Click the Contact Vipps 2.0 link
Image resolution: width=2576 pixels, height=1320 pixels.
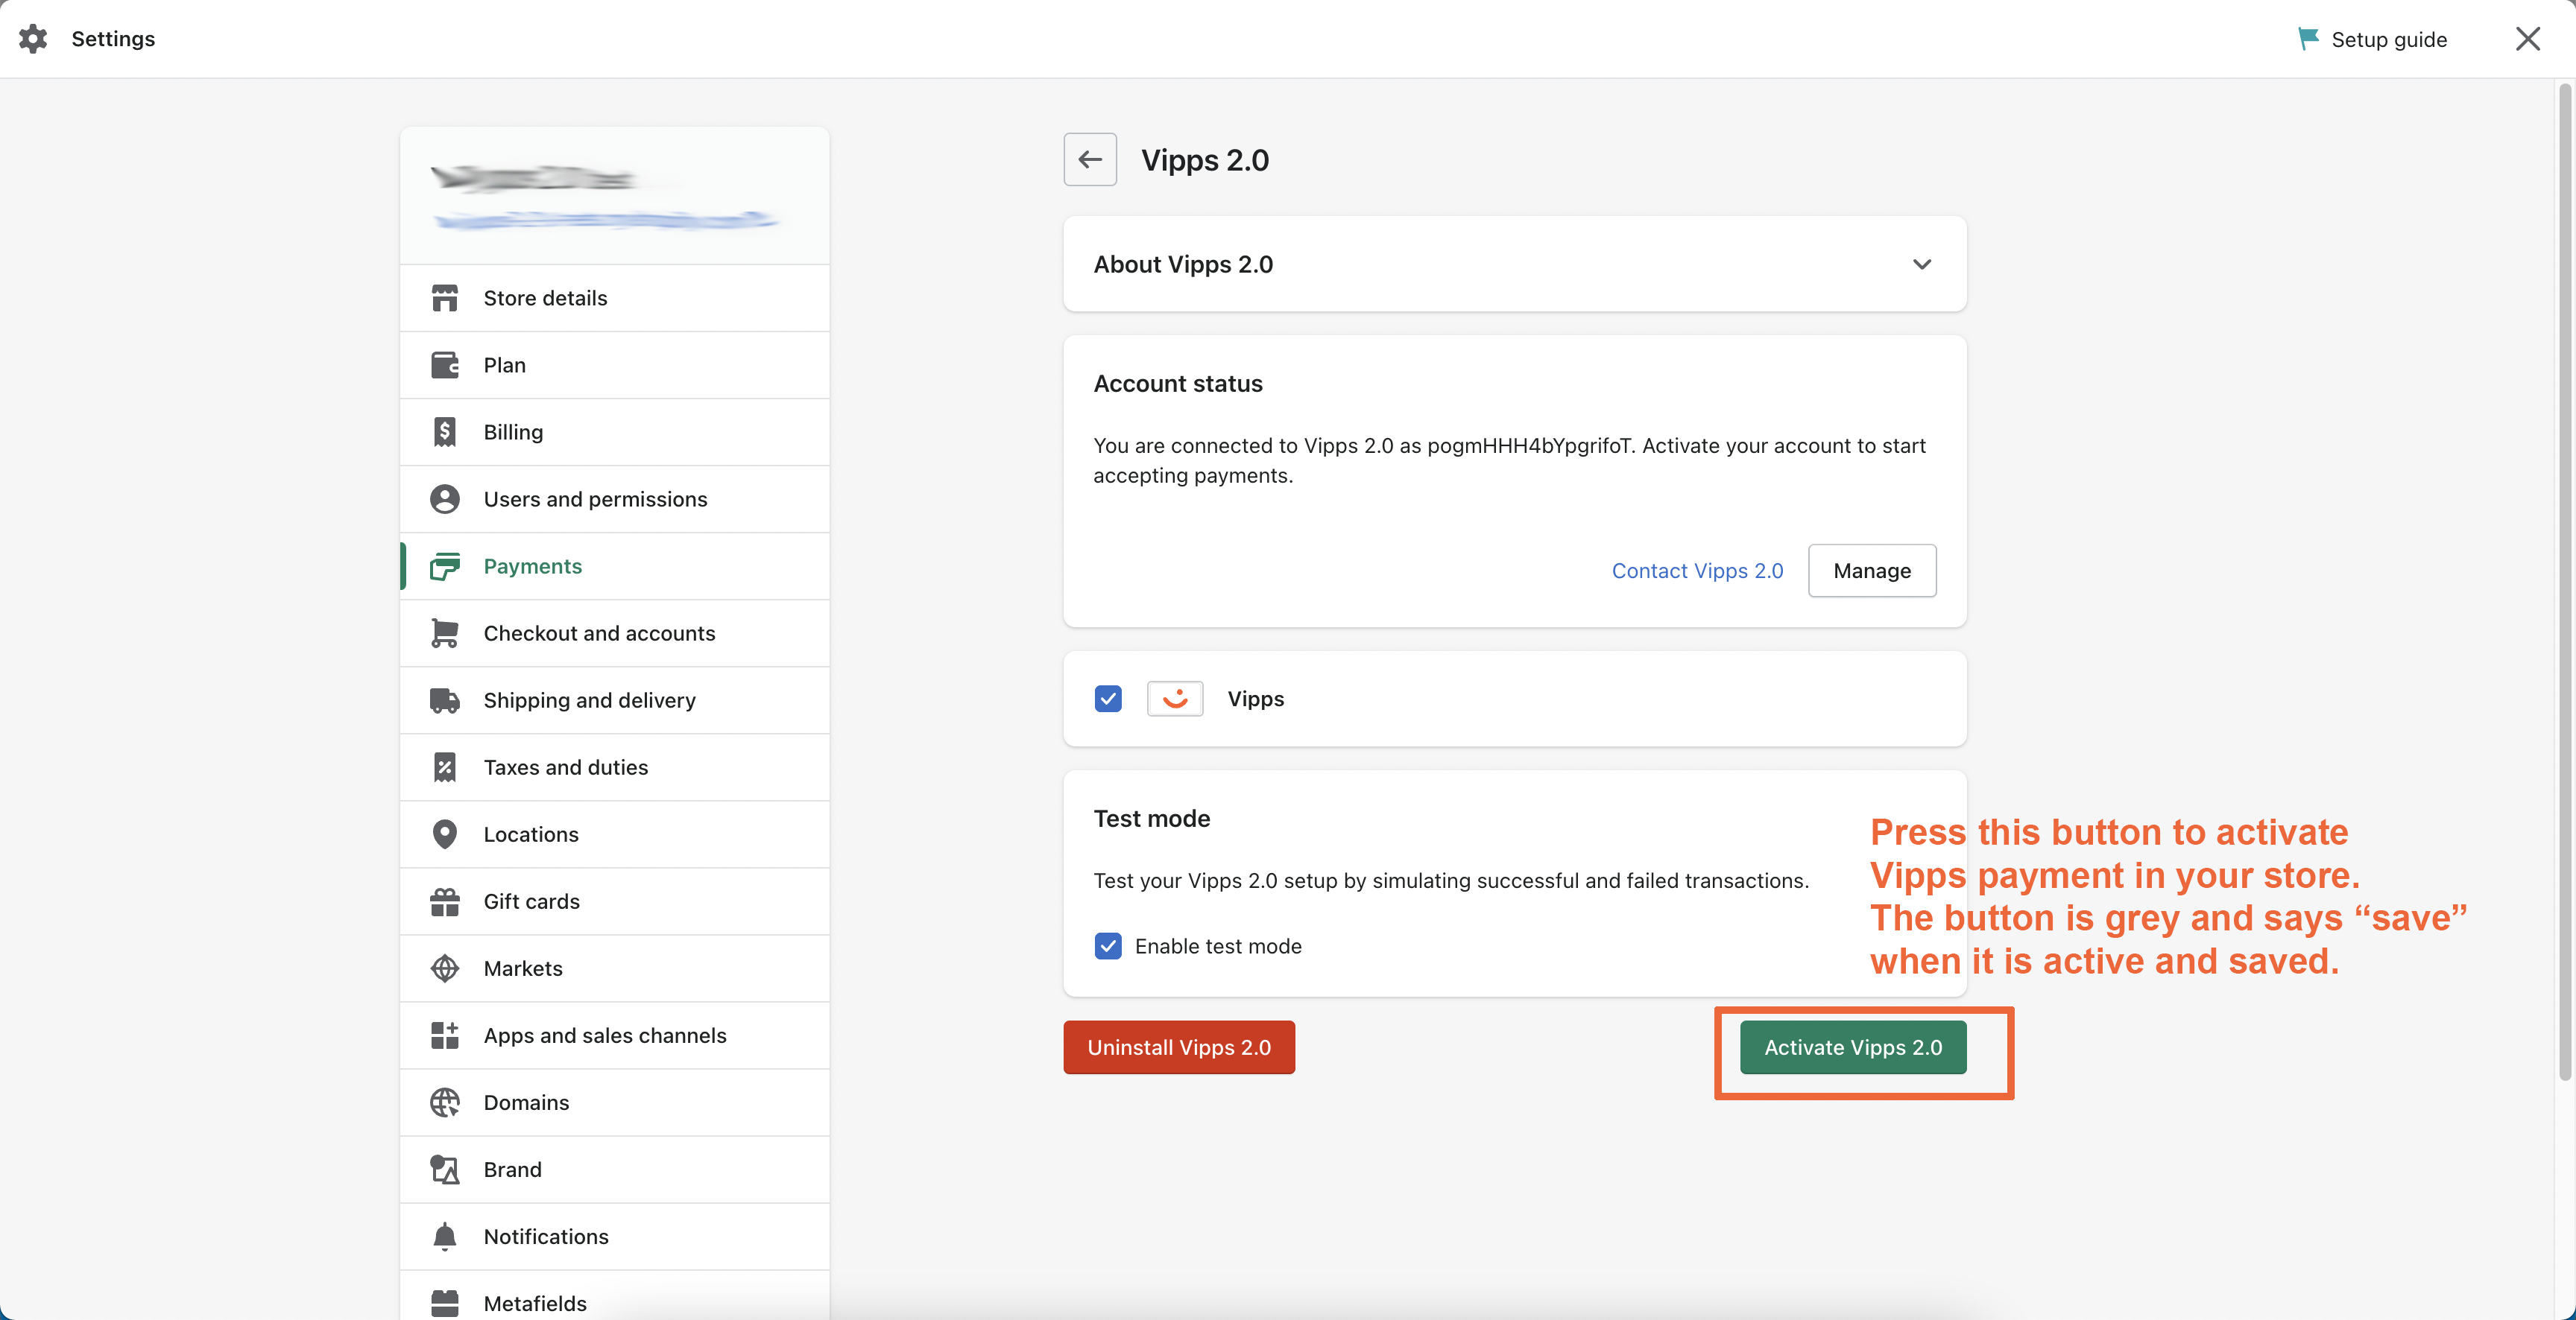(x=1696, y=571)
